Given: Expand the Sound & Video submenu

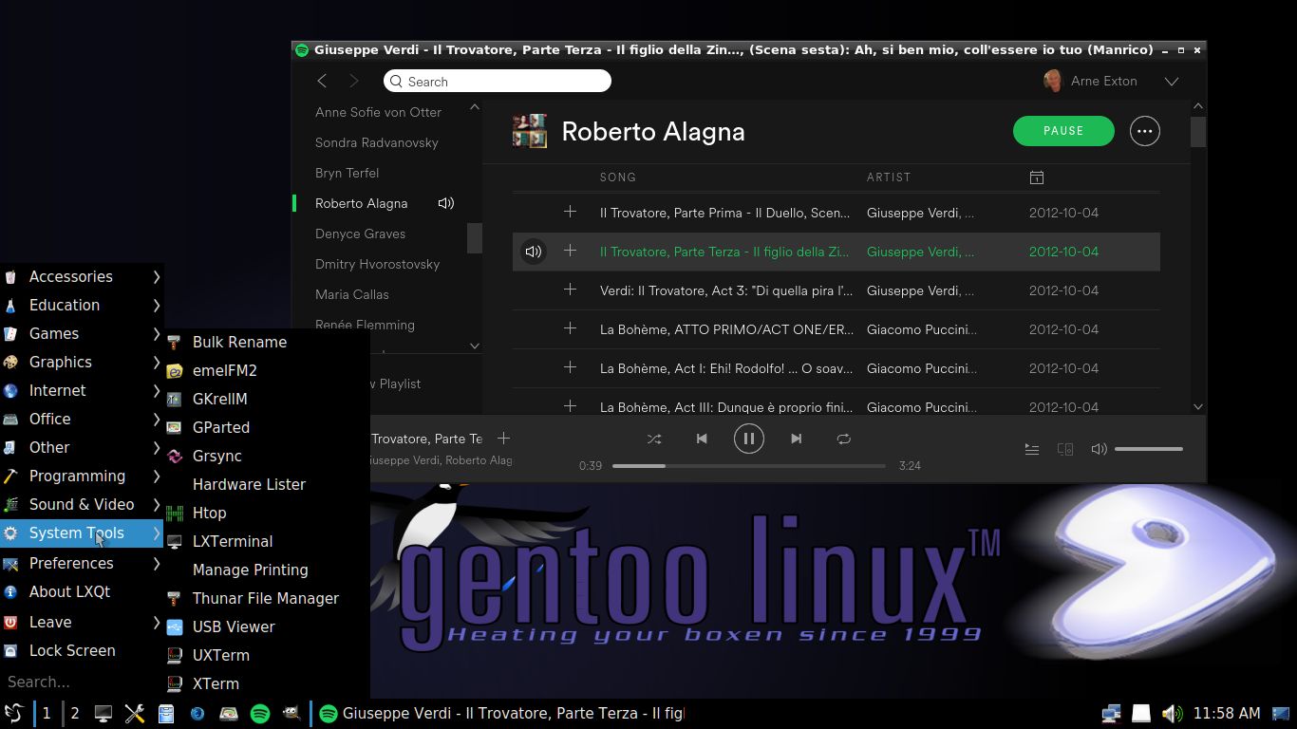Looking at the screenshot, I should pyautogui.click(x=81, y=504).
